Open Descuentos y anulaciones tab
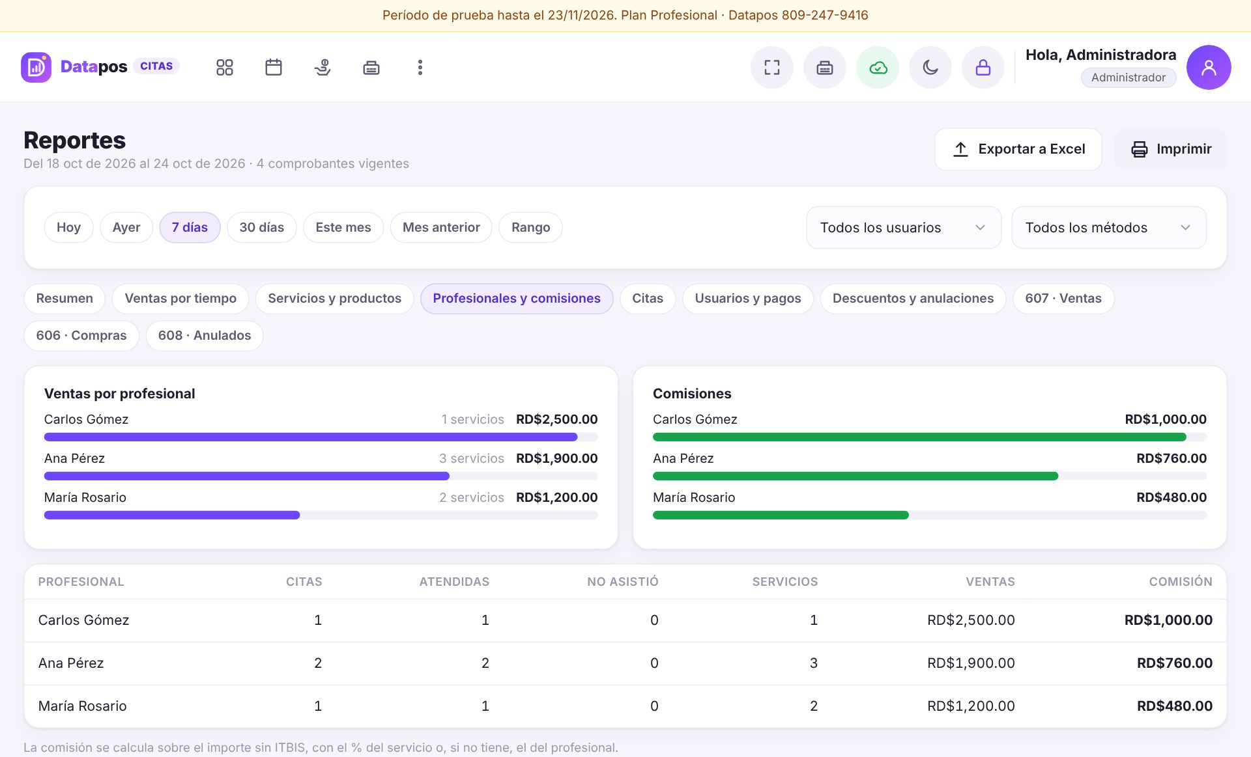The image size is (1251, 757). click(x=913, y=299)
